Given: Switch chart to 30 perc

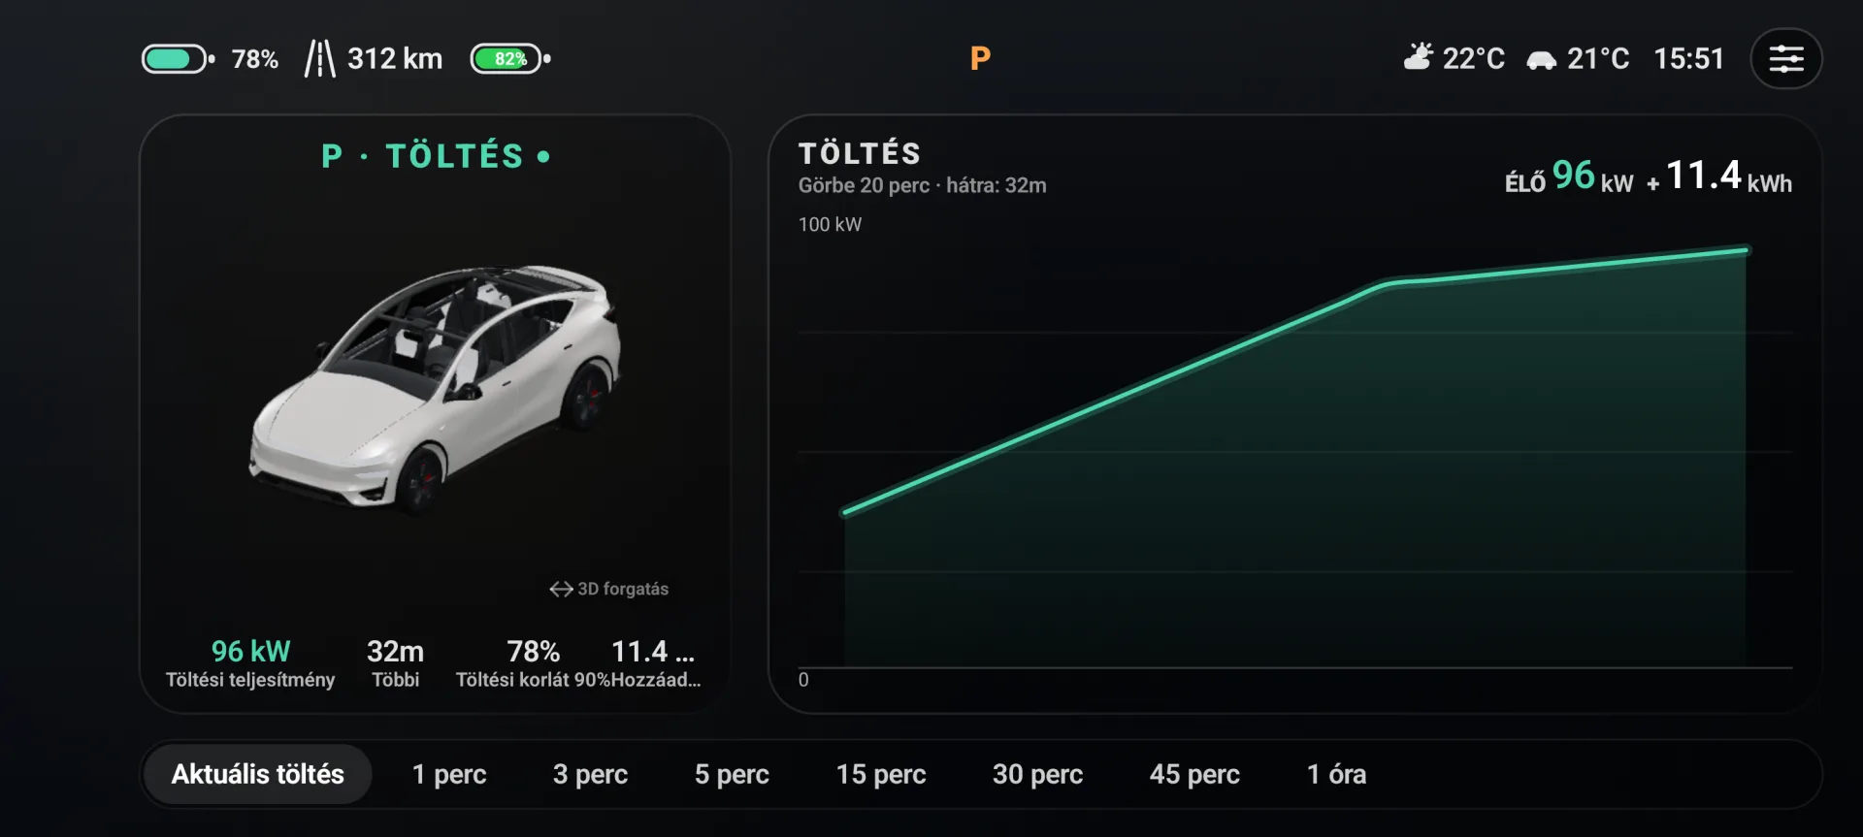Looking at the screenshot, I should (1037, 774).
